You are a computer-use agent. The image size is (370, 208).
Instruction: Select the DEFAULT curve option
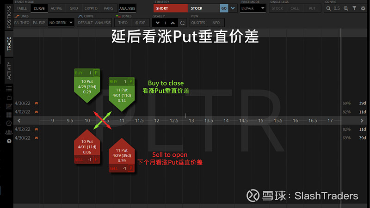point(85,23)
